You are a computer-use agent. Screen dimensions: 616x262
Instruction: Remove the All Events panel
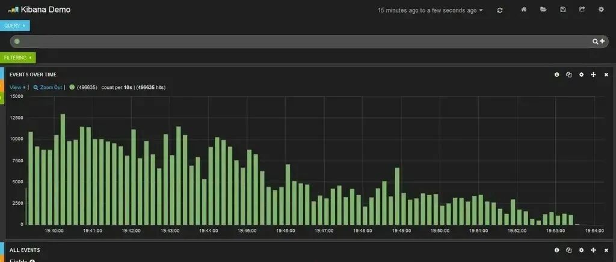[x=606, y=250]
